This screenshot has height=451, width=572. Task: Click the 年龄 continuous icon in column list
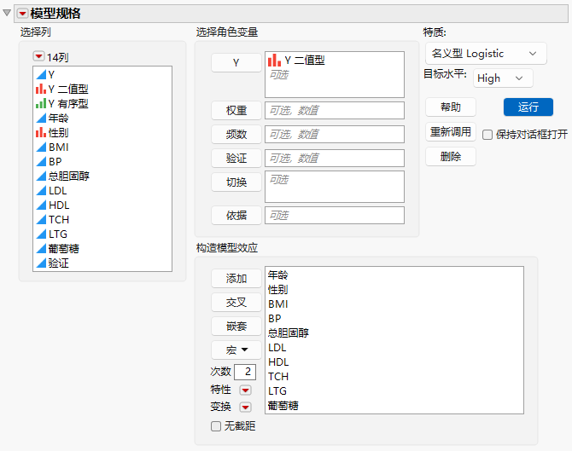pos(41,118)
